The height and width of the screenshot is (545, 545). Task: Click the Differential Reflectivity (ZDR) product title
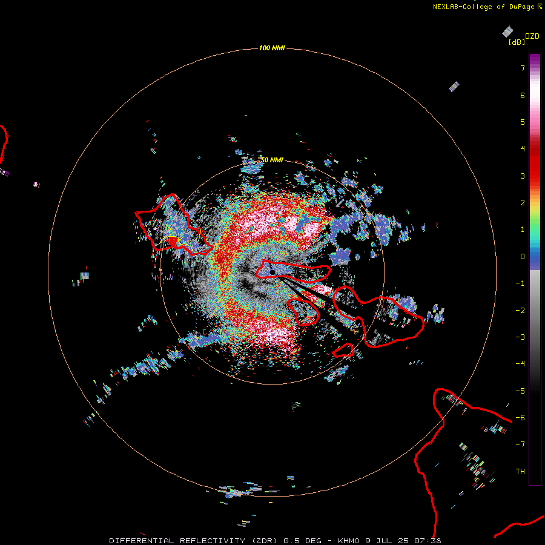pos(193,541)
